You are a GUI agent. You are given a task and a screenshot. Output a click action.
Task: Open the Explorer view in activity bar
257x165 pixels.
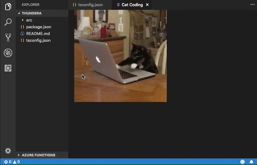(8, 7)
